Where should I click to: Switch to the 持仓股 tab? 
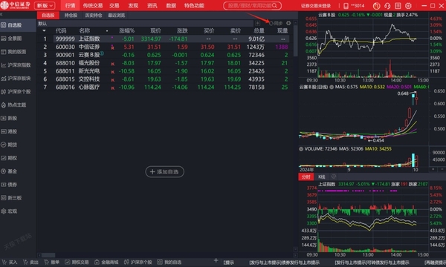71,16
